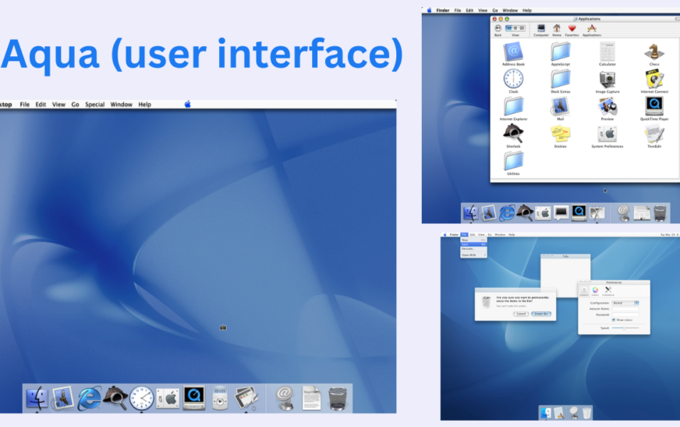Image resolution: width=680 pixels, height=427 pixels.
Task: Open the Clock app in Applications window
Action: tap(513, 80)
